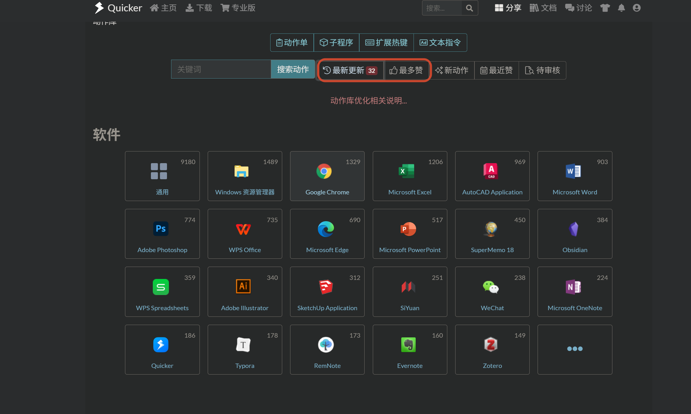This screenshot has width=691, height=414.
Task: Open the Microsoft PowerPoint icon
Action: pos(408,229)
